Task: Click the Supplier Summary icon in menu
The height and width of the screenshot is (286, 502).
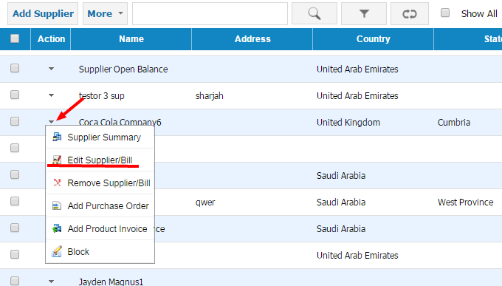Action: (57, 137)
